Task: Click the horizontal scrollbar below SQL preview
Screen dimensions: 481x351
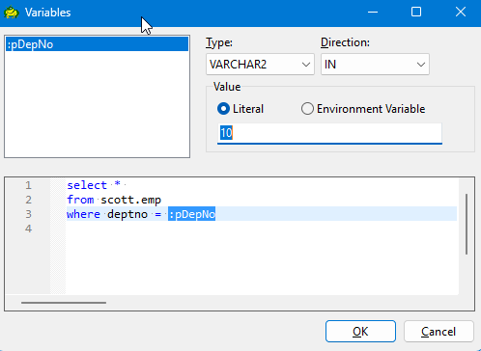Action: tap(64, 303)
